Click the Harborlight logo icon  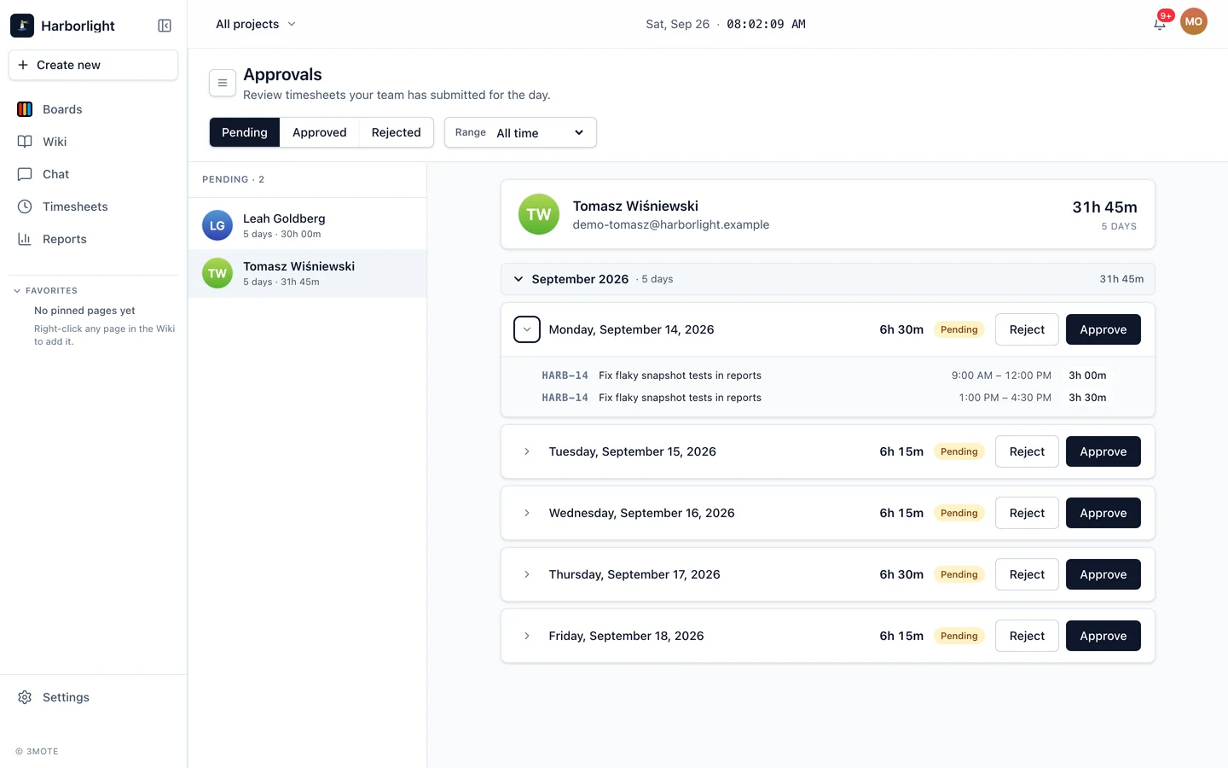tap(22, 26)
